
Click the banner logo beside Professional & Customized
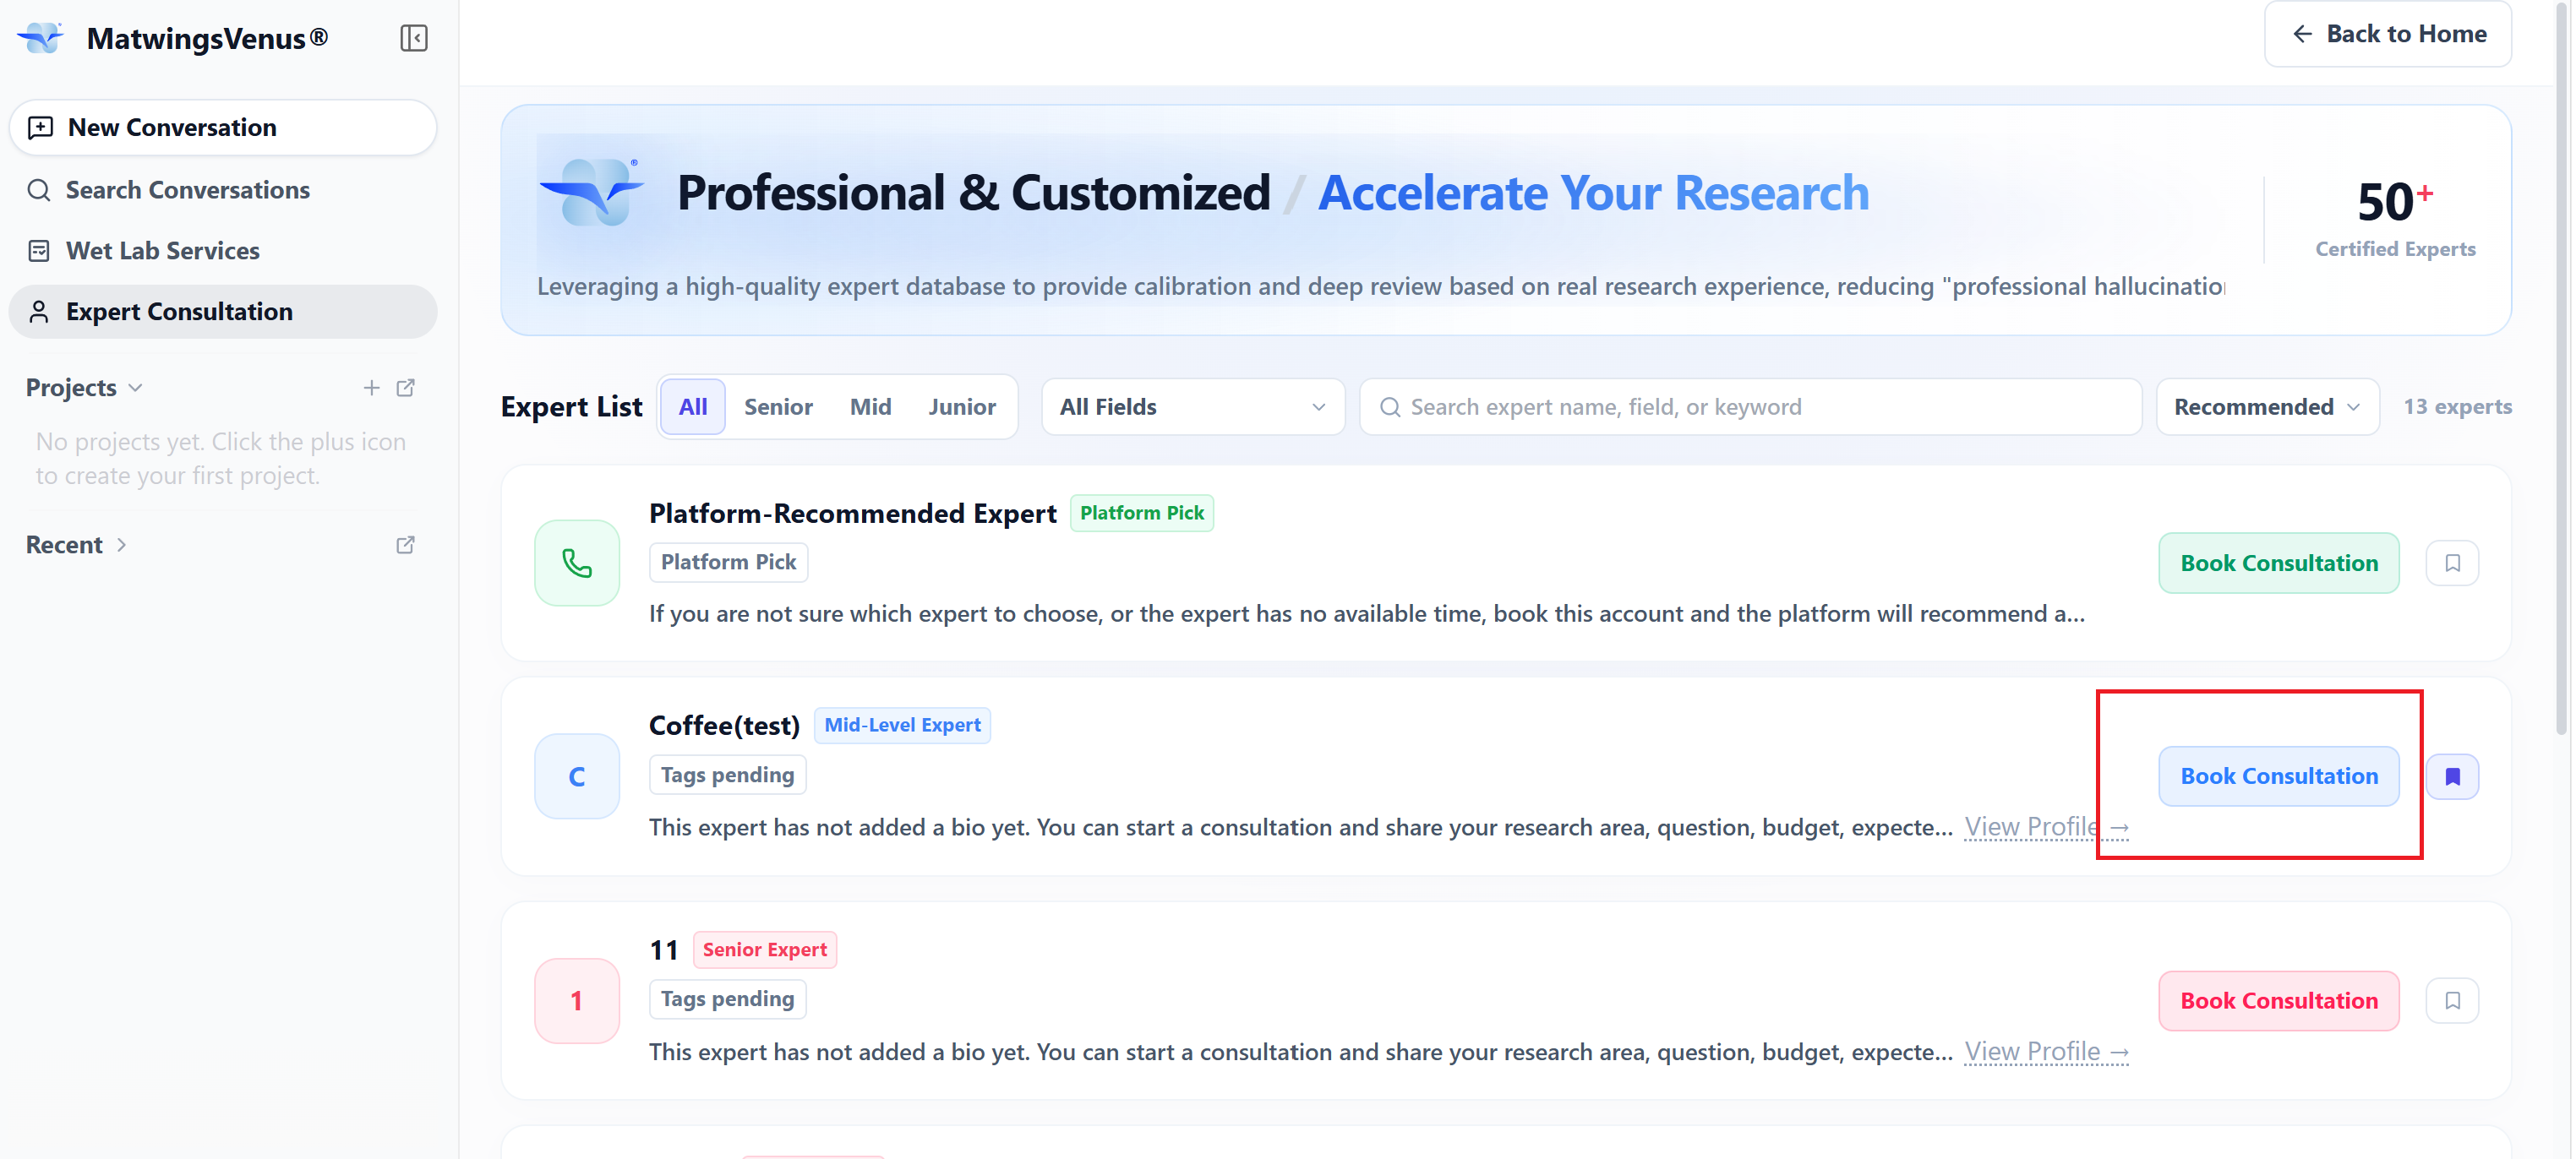(x=592, y=193)
